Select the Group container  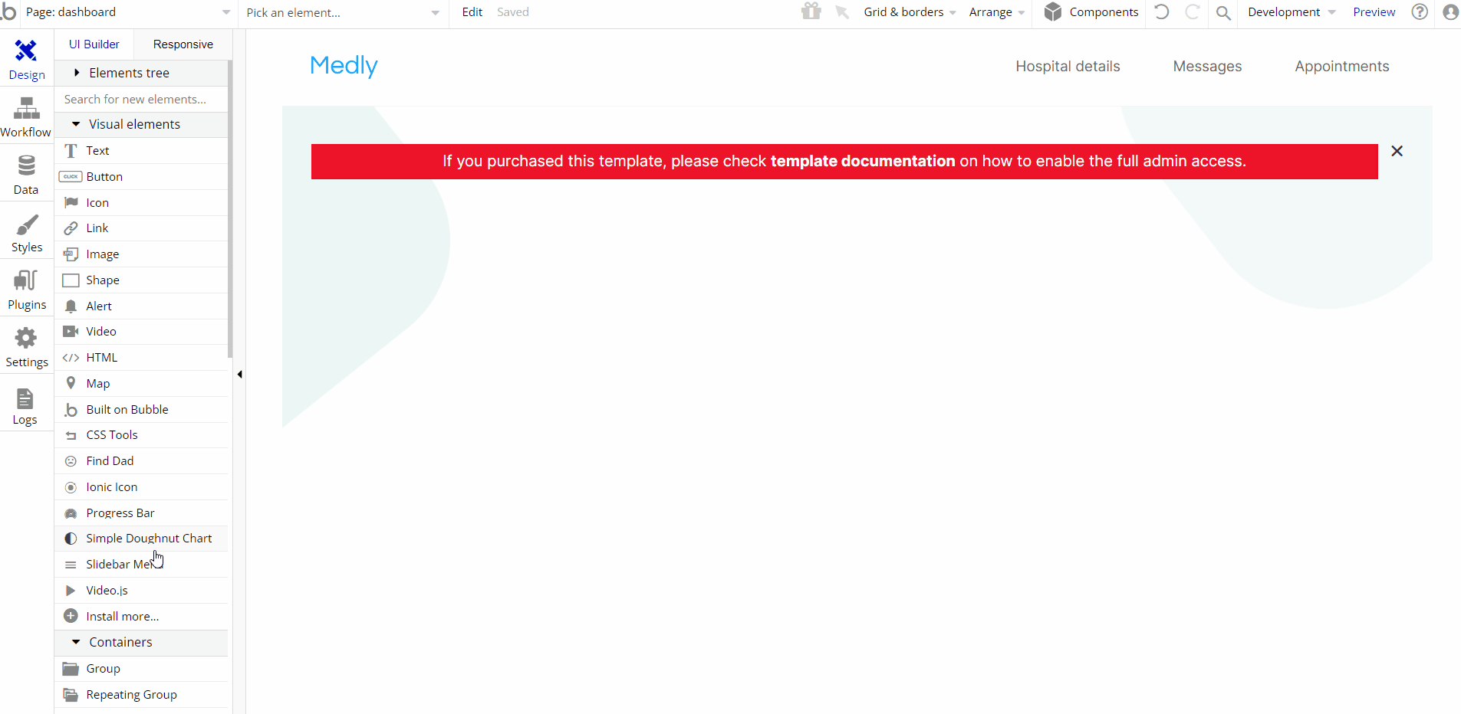point(141,669)
